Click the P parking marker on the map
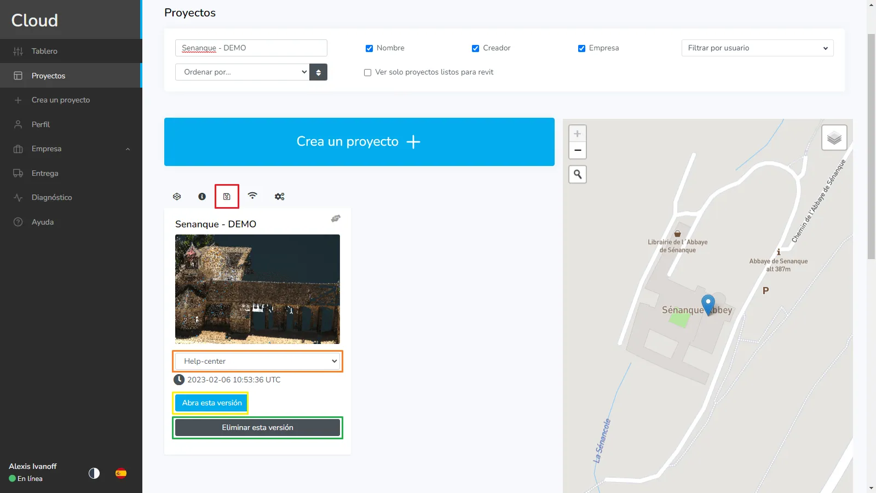The image size is (876, 493). (765, 290)
